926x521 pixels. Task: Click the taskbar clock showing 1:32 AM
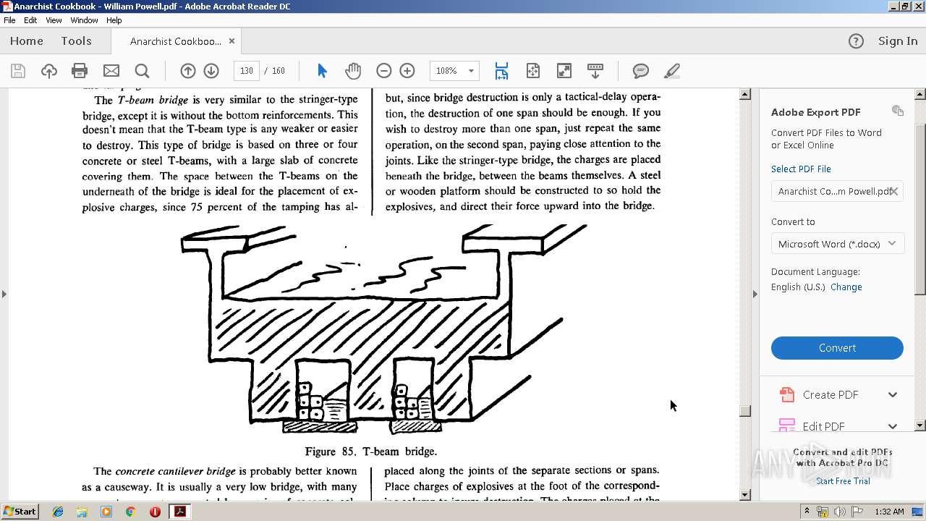click(x=889, y=512)
